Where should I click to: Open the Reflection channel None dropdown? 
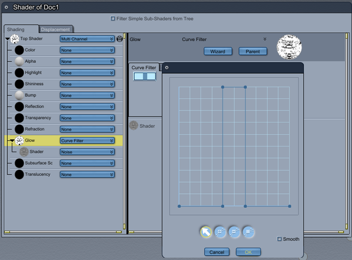[x=87, y=107]
